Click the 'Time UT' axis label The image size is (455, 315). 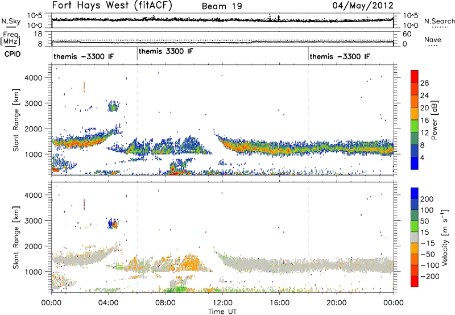[x=222, y=311]
